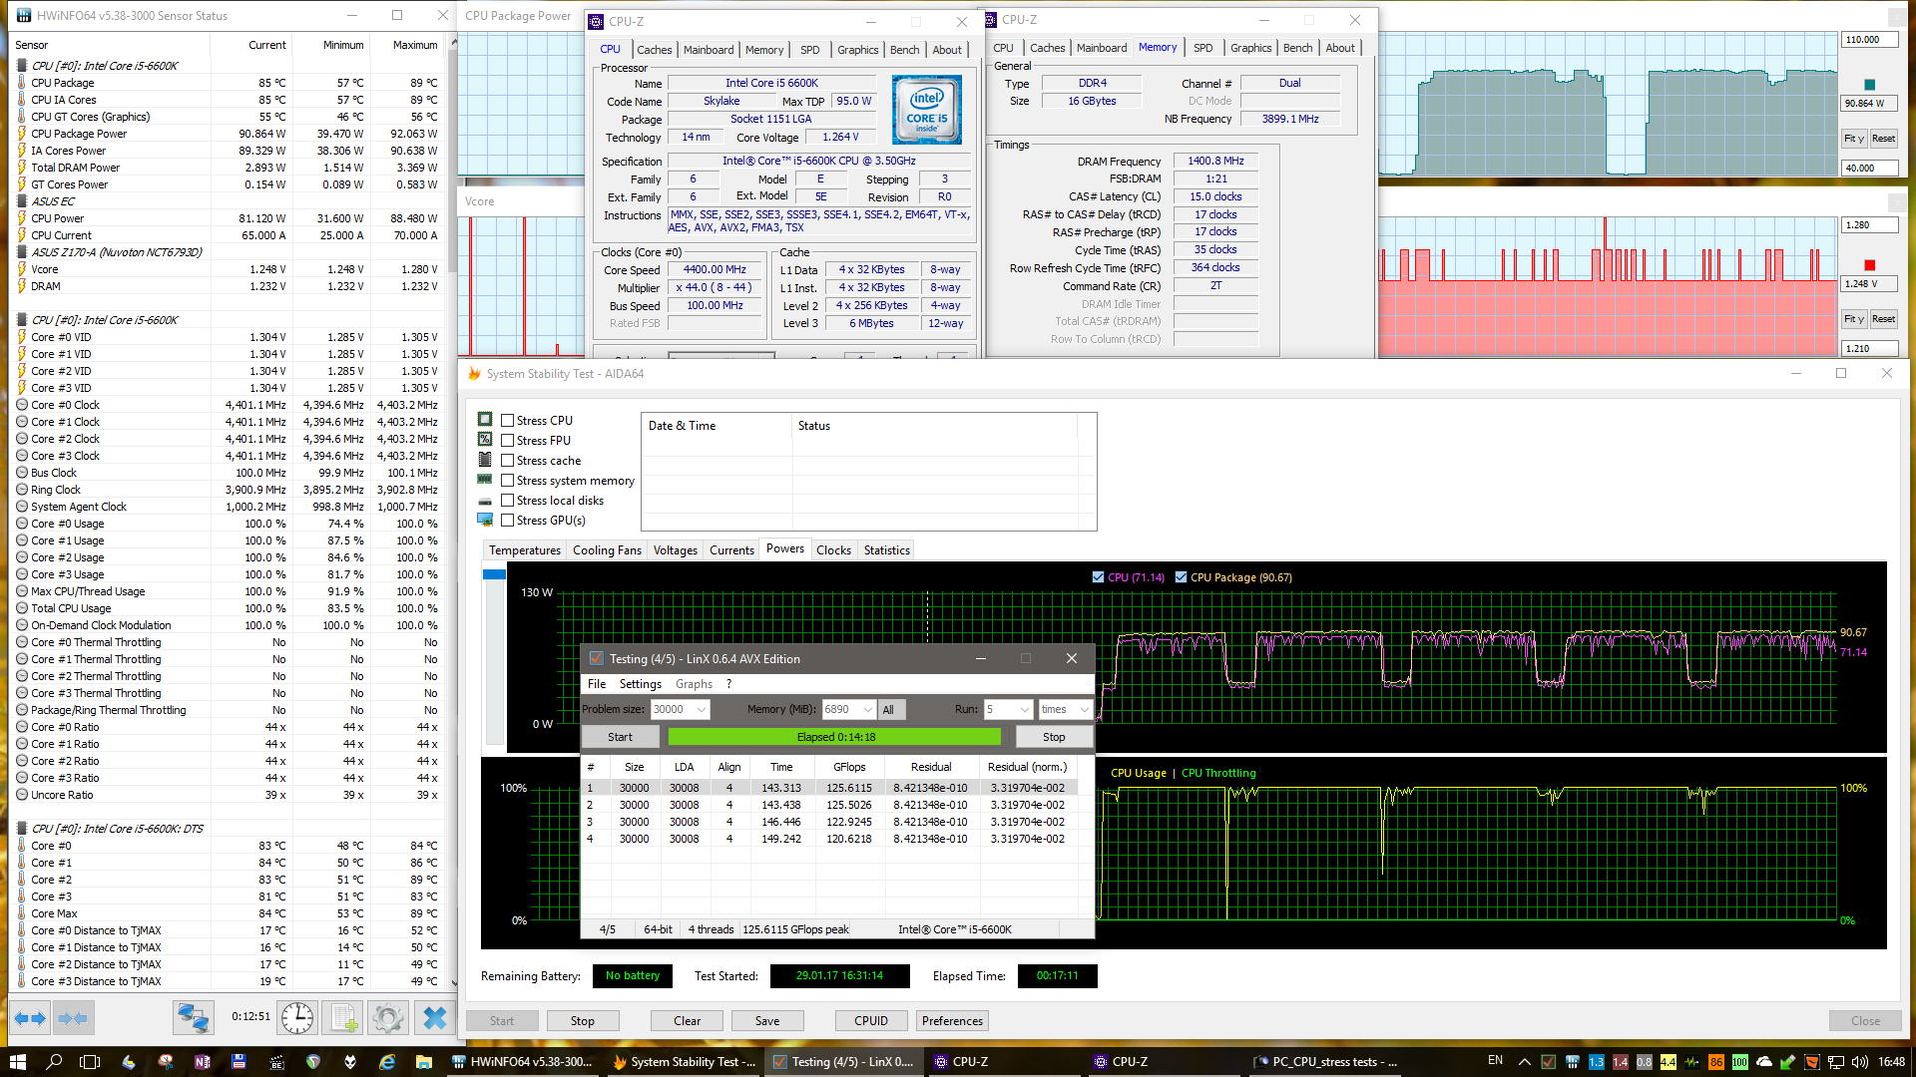
Task: Click the HWiNFO expand columns arrows icon
Action: pyautogui.click(x=29, y=1018)
